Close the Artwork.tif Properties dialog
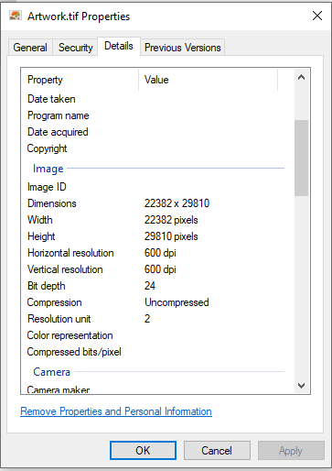The width and height of the screenshot is (332, 471). tap(317, 16)
